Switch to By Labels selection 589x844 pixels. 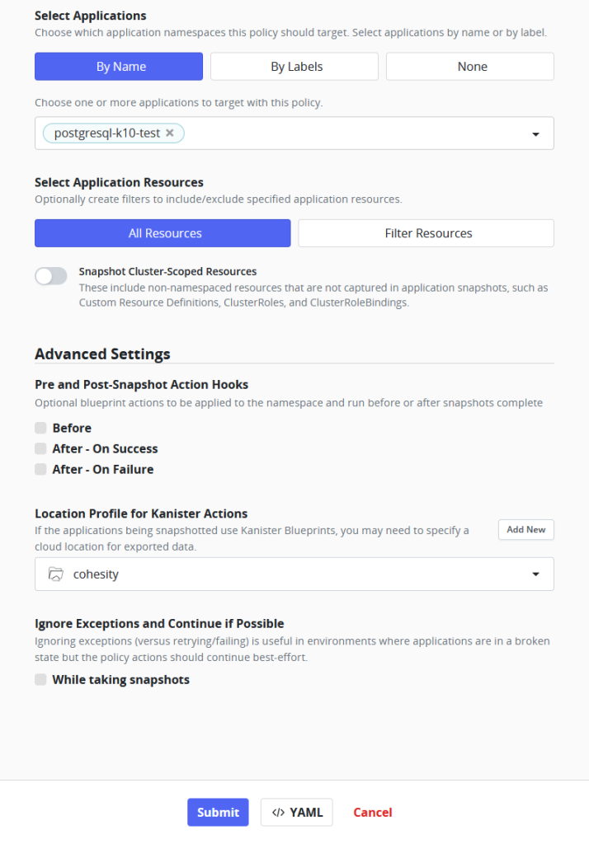(x=294, y=67)
